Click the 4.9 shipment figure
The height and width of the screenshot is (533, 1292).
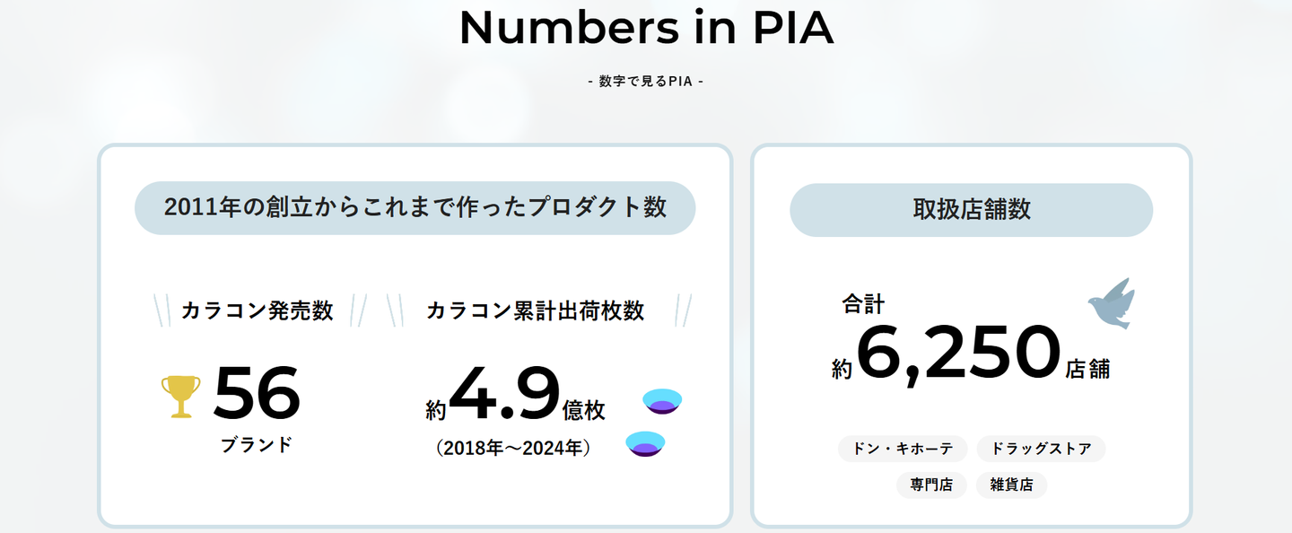click(x=504, y=395)
